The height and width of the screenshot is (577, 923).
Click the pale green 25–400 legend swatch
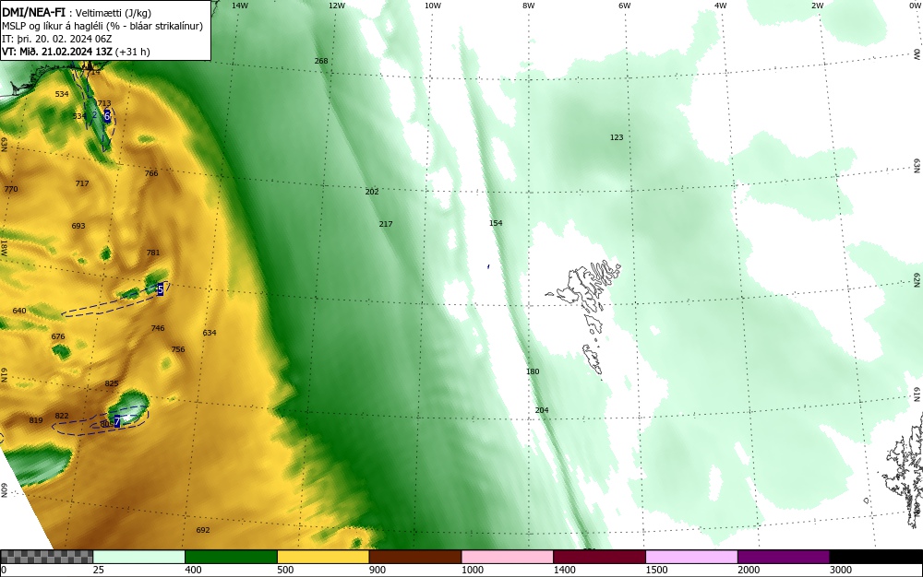pyautogui.click(x=139, y=557)
